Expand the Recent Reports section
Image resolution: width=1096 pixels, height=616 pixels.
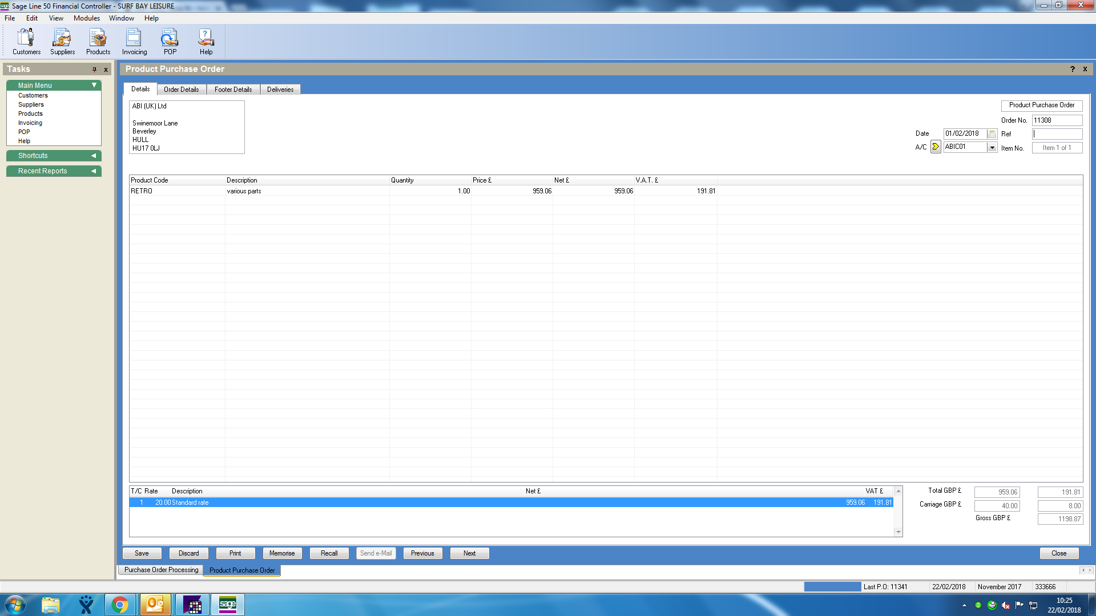(x=94, y=171)
